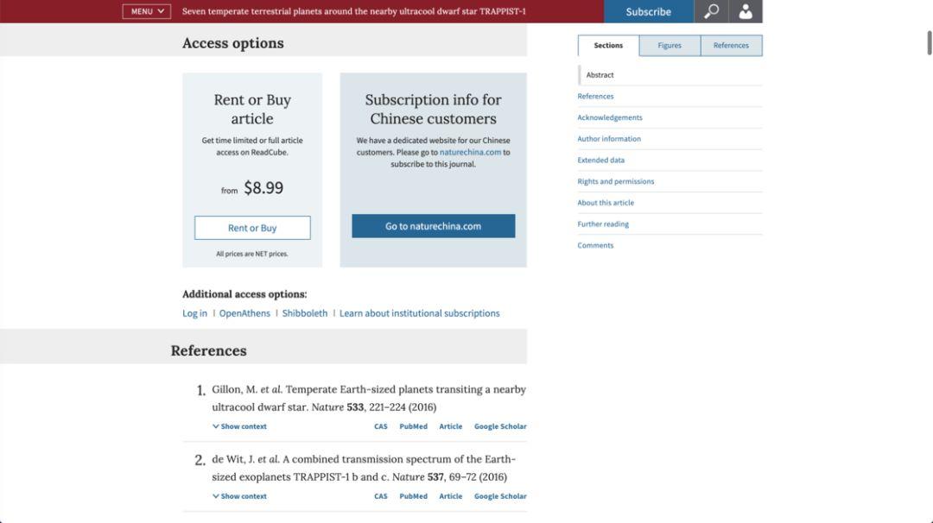Open the search magnifier icon
This screenshot has height=523, width=933.
(711, 11)
